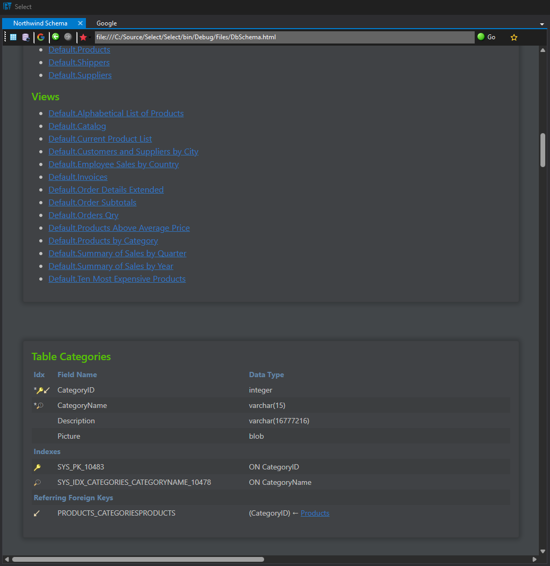Click the red star favorites icon

click(83, 37)
